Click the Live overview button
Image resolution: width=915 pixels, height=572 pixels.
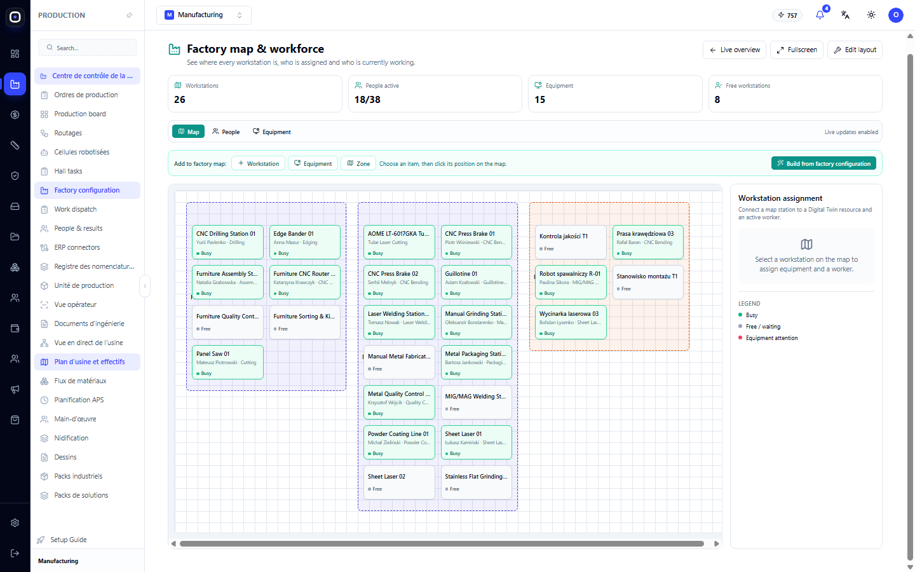click(735, 50)
